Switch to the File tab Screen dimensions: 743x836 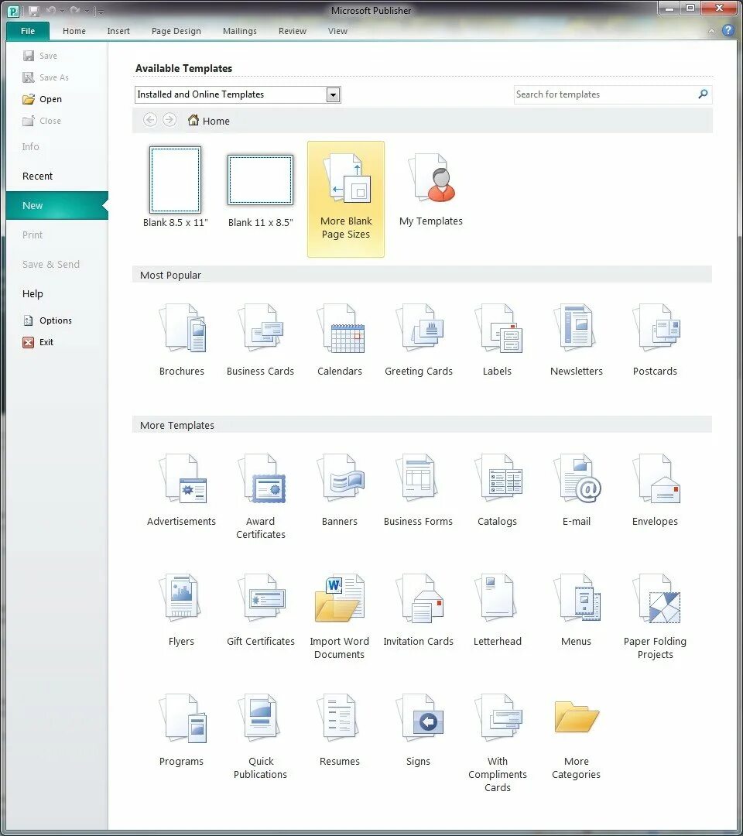[28, 31]
